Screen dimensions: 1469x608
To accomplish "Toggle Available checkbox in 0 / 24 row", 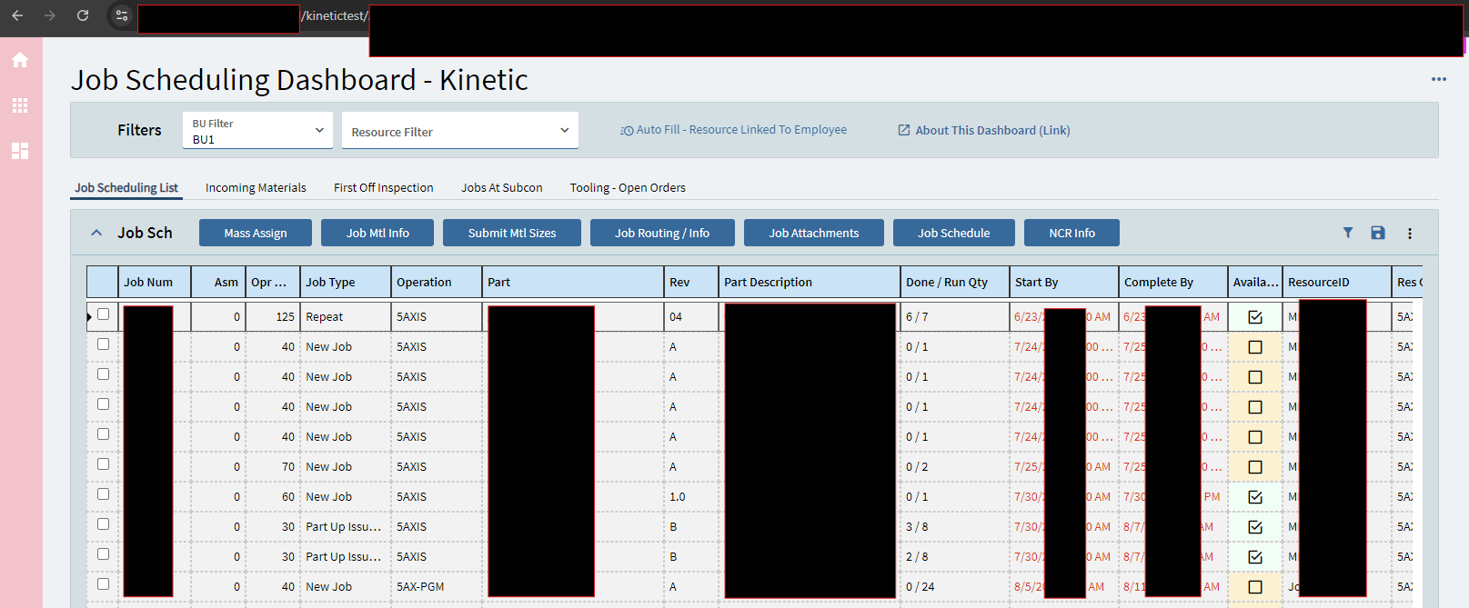I will tap(1255, 587).
